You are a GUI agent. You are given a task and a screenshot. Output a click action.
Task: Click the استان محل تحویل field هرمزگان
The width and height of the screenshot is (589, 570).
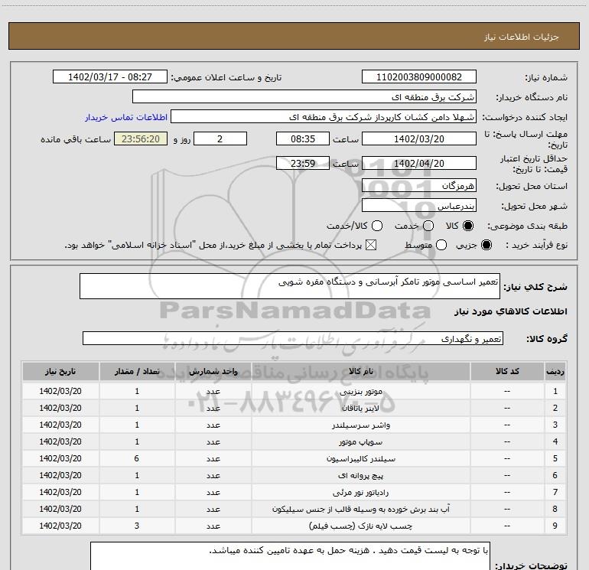tap(418, 186)
